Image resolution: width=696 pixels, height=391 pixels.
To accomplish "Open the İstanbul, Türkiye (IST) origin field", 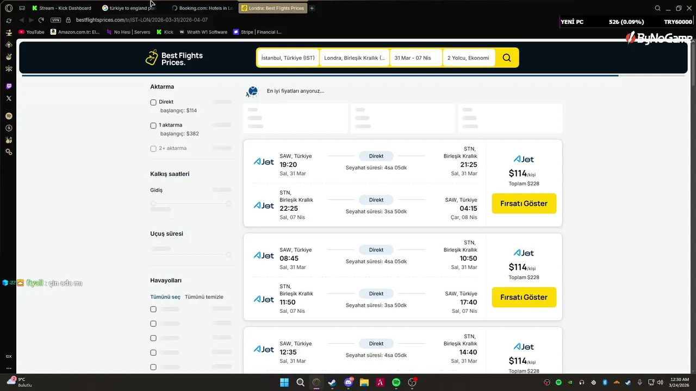I will 288,58.
